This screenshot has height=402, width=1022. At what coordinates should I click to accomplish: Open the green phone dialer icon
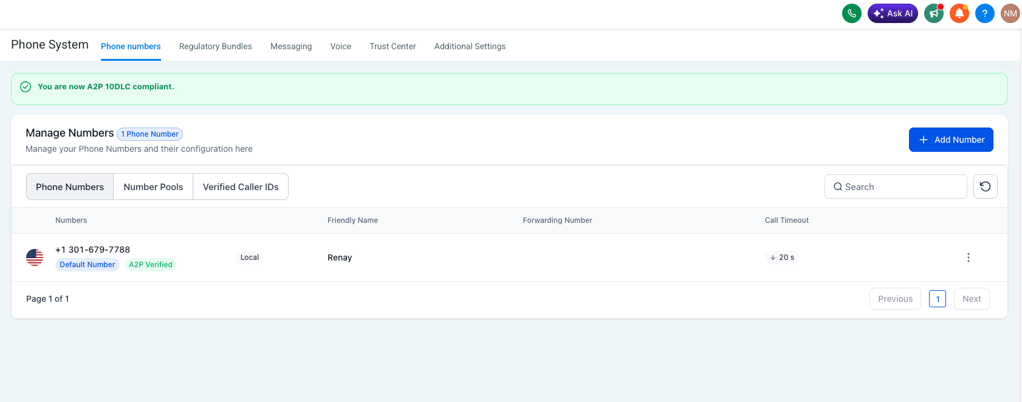click(x=852, y=13)
